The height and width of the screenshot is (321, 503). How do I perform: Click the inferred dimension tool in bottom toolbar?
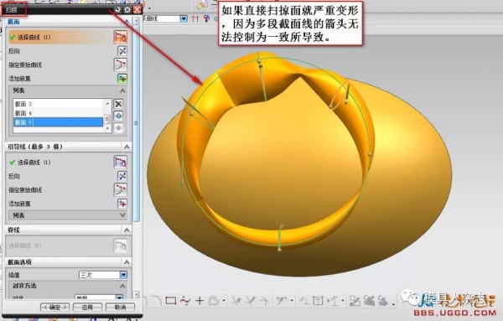pos(282,301)
